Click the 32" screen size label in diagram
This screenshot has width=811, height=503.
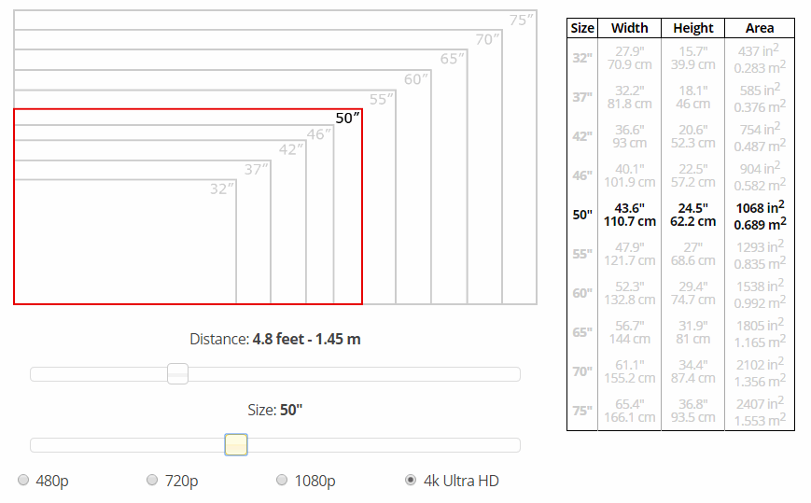point(221,189)
